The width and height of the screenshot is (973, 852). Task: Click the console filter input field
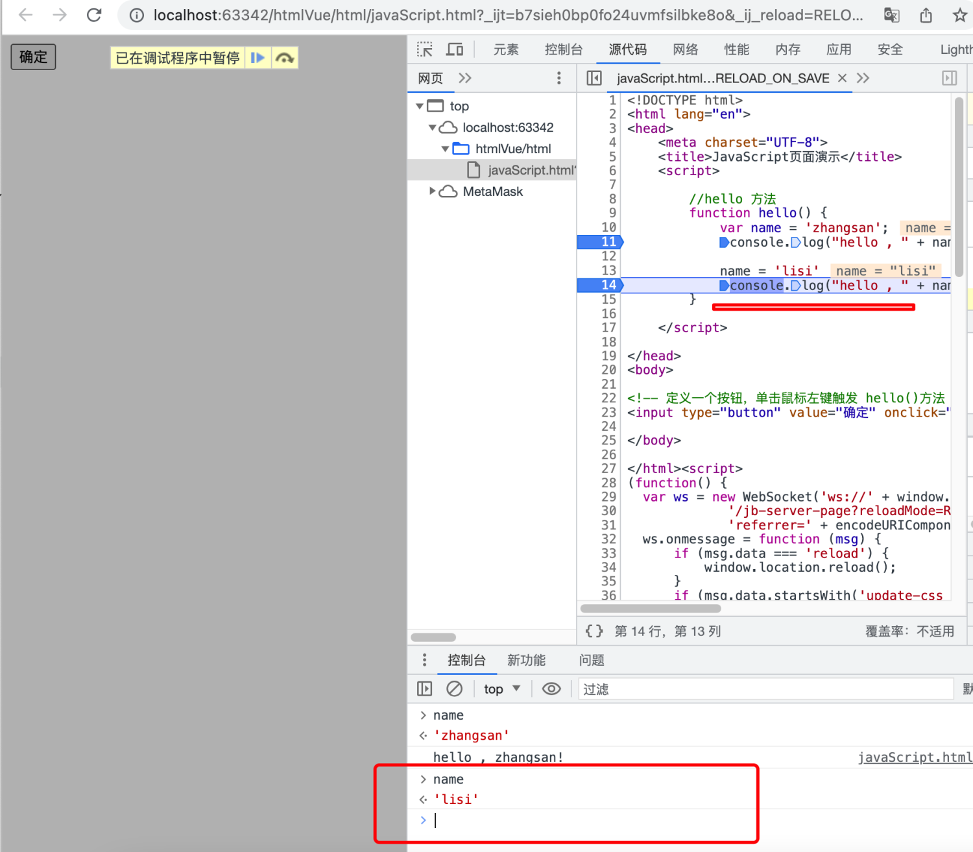[765, 689]
